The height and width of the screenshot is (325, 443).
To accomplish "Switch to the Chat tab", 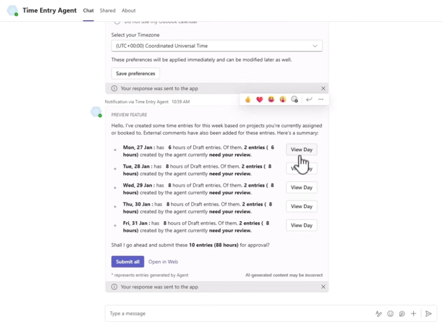I will 88,11.
